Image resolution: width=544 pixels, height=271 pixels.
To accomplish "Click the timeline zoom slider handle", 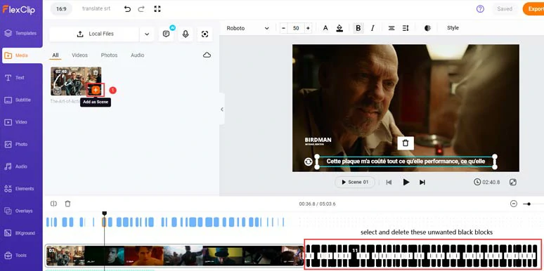I will point(529,204).
